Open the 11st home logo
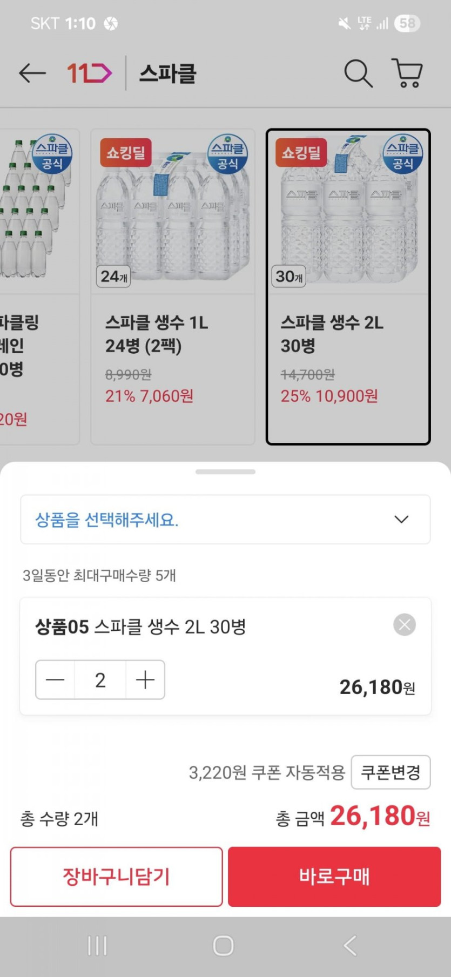The width and height of the screenshot is (451, 977). (89, 73)
